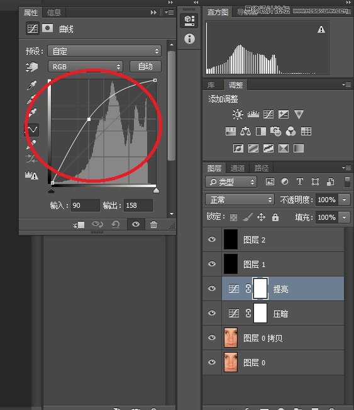Select the on-image adjustment hand tool

pyautogui.click(x=32, y=67)
